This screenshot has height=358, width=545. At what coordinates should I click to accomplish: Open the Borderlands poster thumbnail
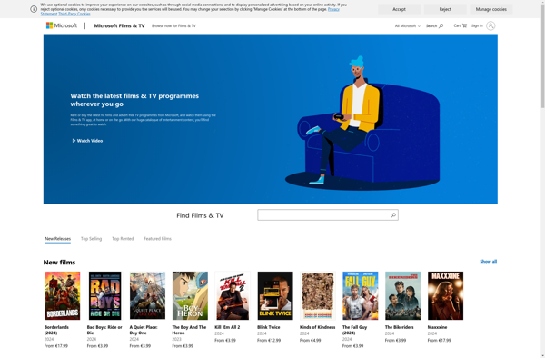[62, 296]
